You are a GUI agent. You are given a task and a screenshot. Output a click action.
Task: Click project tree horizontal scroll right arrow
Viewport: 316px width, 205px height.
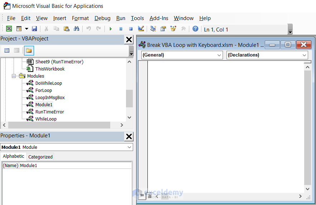click(122, 125)
